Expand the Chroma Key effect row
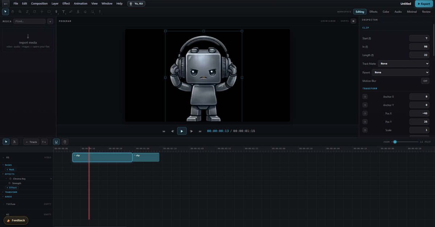 7,179
